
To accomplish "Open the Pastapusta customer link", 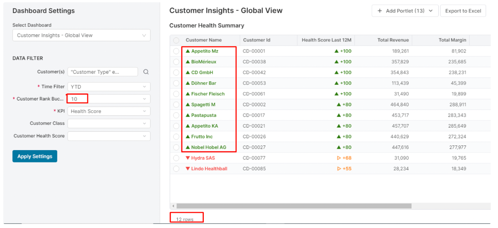I will pyautogui.click(x=203, y=115).
